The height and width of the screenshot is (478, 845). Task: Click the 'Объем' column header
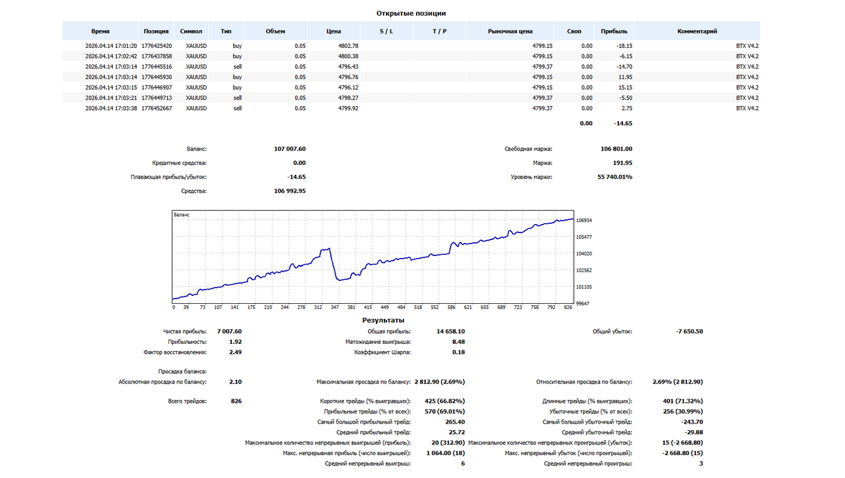coord(276,31)
